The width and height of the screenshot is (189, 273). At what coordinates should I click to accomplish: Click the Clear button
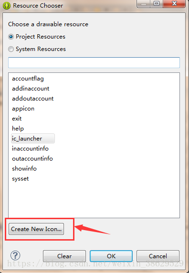point(64,256)
